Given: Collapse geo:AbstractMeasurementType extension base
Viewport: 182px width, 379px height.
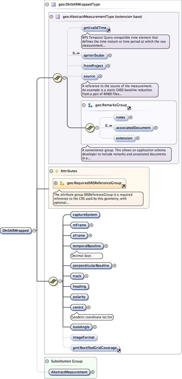Looking at the screenshot, I should (51, 17).
